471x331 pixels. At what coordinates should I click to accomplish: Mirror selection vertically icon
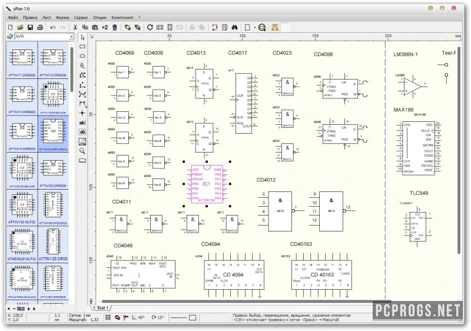(x=170, y=27)
